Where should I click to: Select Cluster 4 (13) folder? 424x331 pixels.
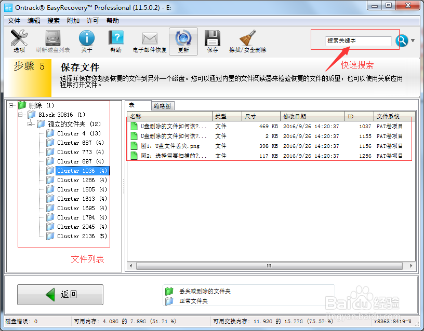[74, 133]
